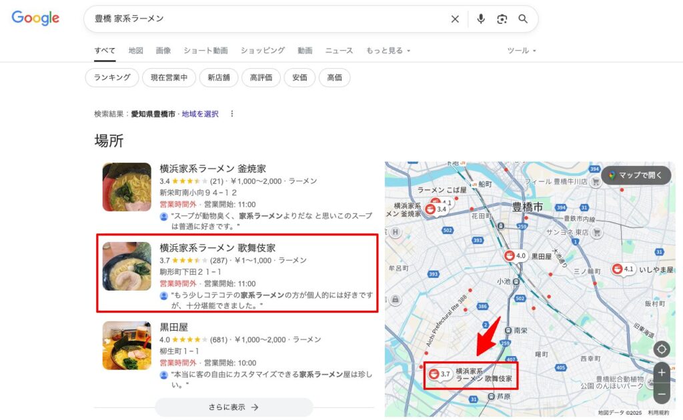Open the ショッピング tab

(x=263, y=51)
